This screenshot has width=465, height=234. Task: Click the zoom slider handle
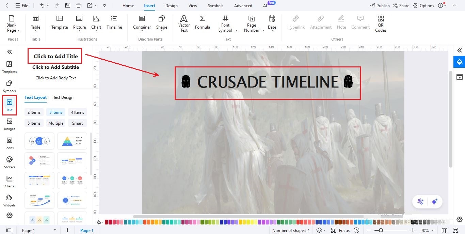[381, 230]
